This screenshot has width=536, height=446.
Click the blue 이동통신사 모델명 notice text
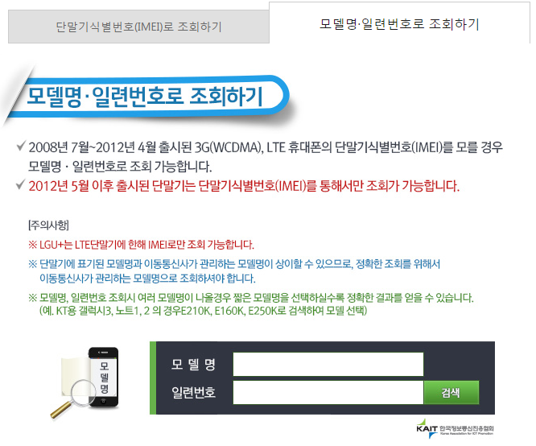(234, 271)
